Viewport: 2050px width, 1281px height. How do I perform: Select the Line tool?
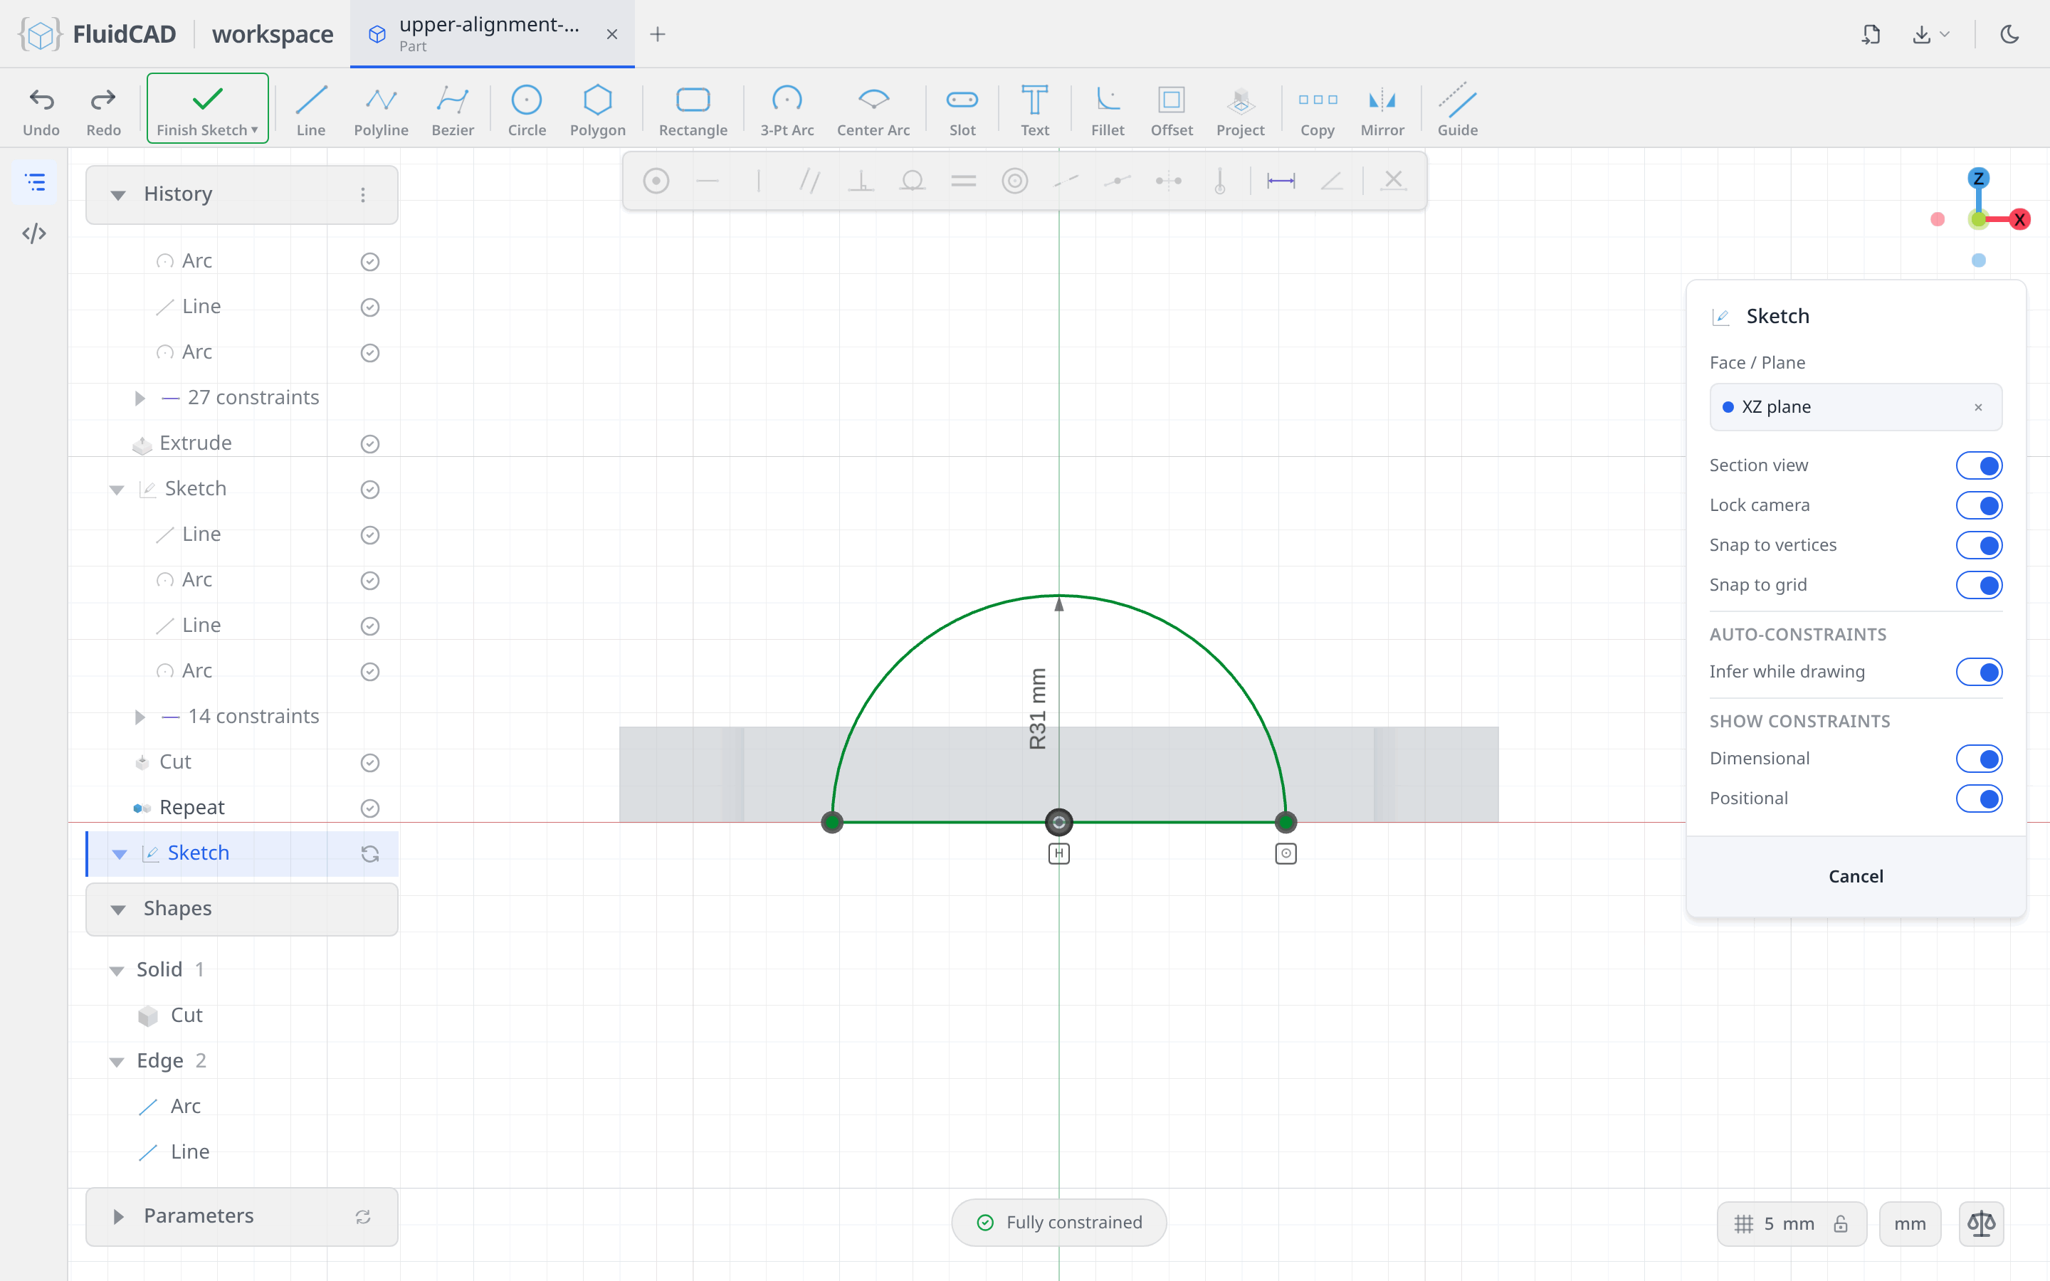pos(311,110)
